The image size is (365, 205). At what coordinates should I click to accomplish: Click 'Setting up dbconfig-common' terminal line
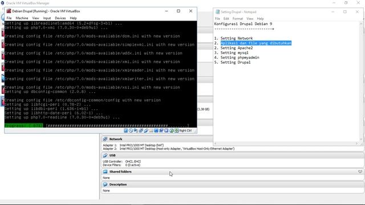pyautogui.click(x=50, y=92)
